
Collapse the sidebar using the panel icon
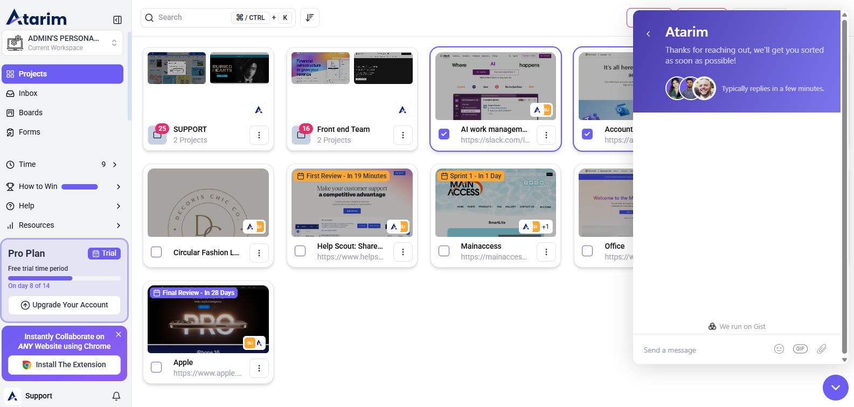tap(117, 20)
